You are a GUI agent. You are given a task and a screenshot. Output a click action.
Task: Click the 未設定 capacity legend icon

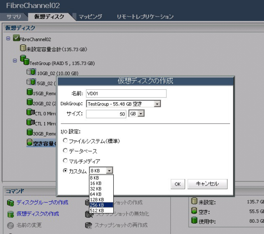coord(194,201)
